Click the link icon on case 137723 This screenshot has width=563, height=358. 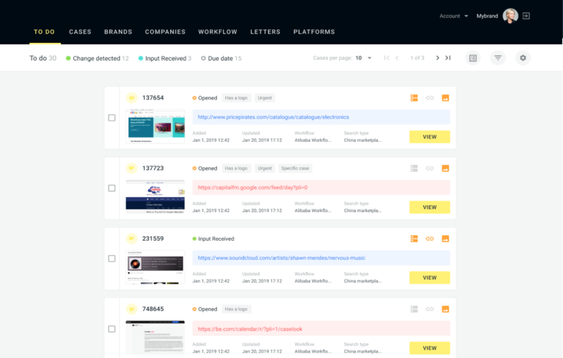tap(430, 168)
